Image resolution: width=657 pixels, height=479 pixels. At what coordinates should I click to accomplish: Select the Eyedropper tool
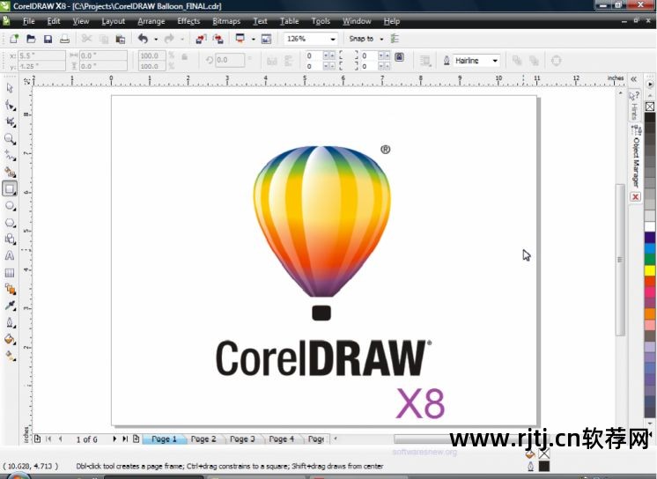pos(10,306)
